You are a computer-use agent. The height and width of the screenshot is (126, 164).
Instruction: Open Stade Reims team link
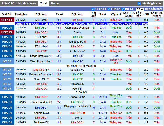[x=77, y=97]
